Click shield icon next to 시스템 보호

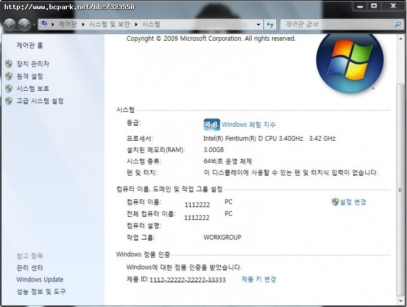[x=9, y=88]
